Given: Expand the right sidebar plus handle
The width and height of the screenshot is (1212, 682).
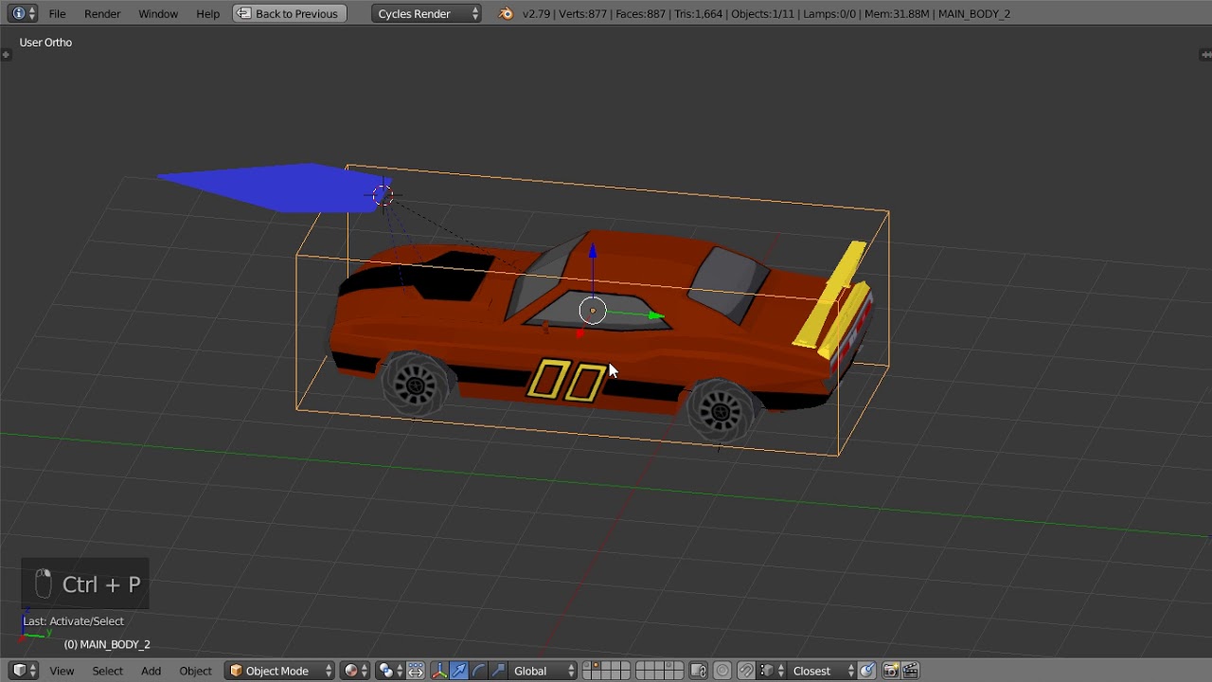Looking at the screenshot, I should 1205,55.
